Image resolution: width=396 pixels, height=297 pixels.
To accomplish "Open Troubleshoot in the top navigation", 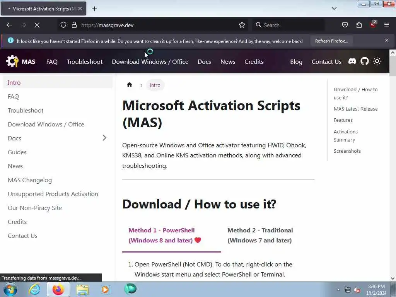I will 85,61.
